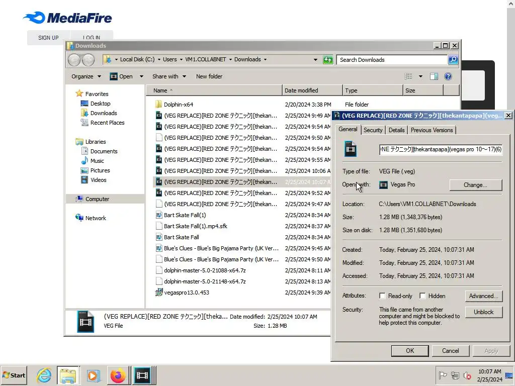The height and width of the screenshot is (386, 515).
Task: Select the vegaspro13.0.453 installer icon
Action: tap(158, 293)
